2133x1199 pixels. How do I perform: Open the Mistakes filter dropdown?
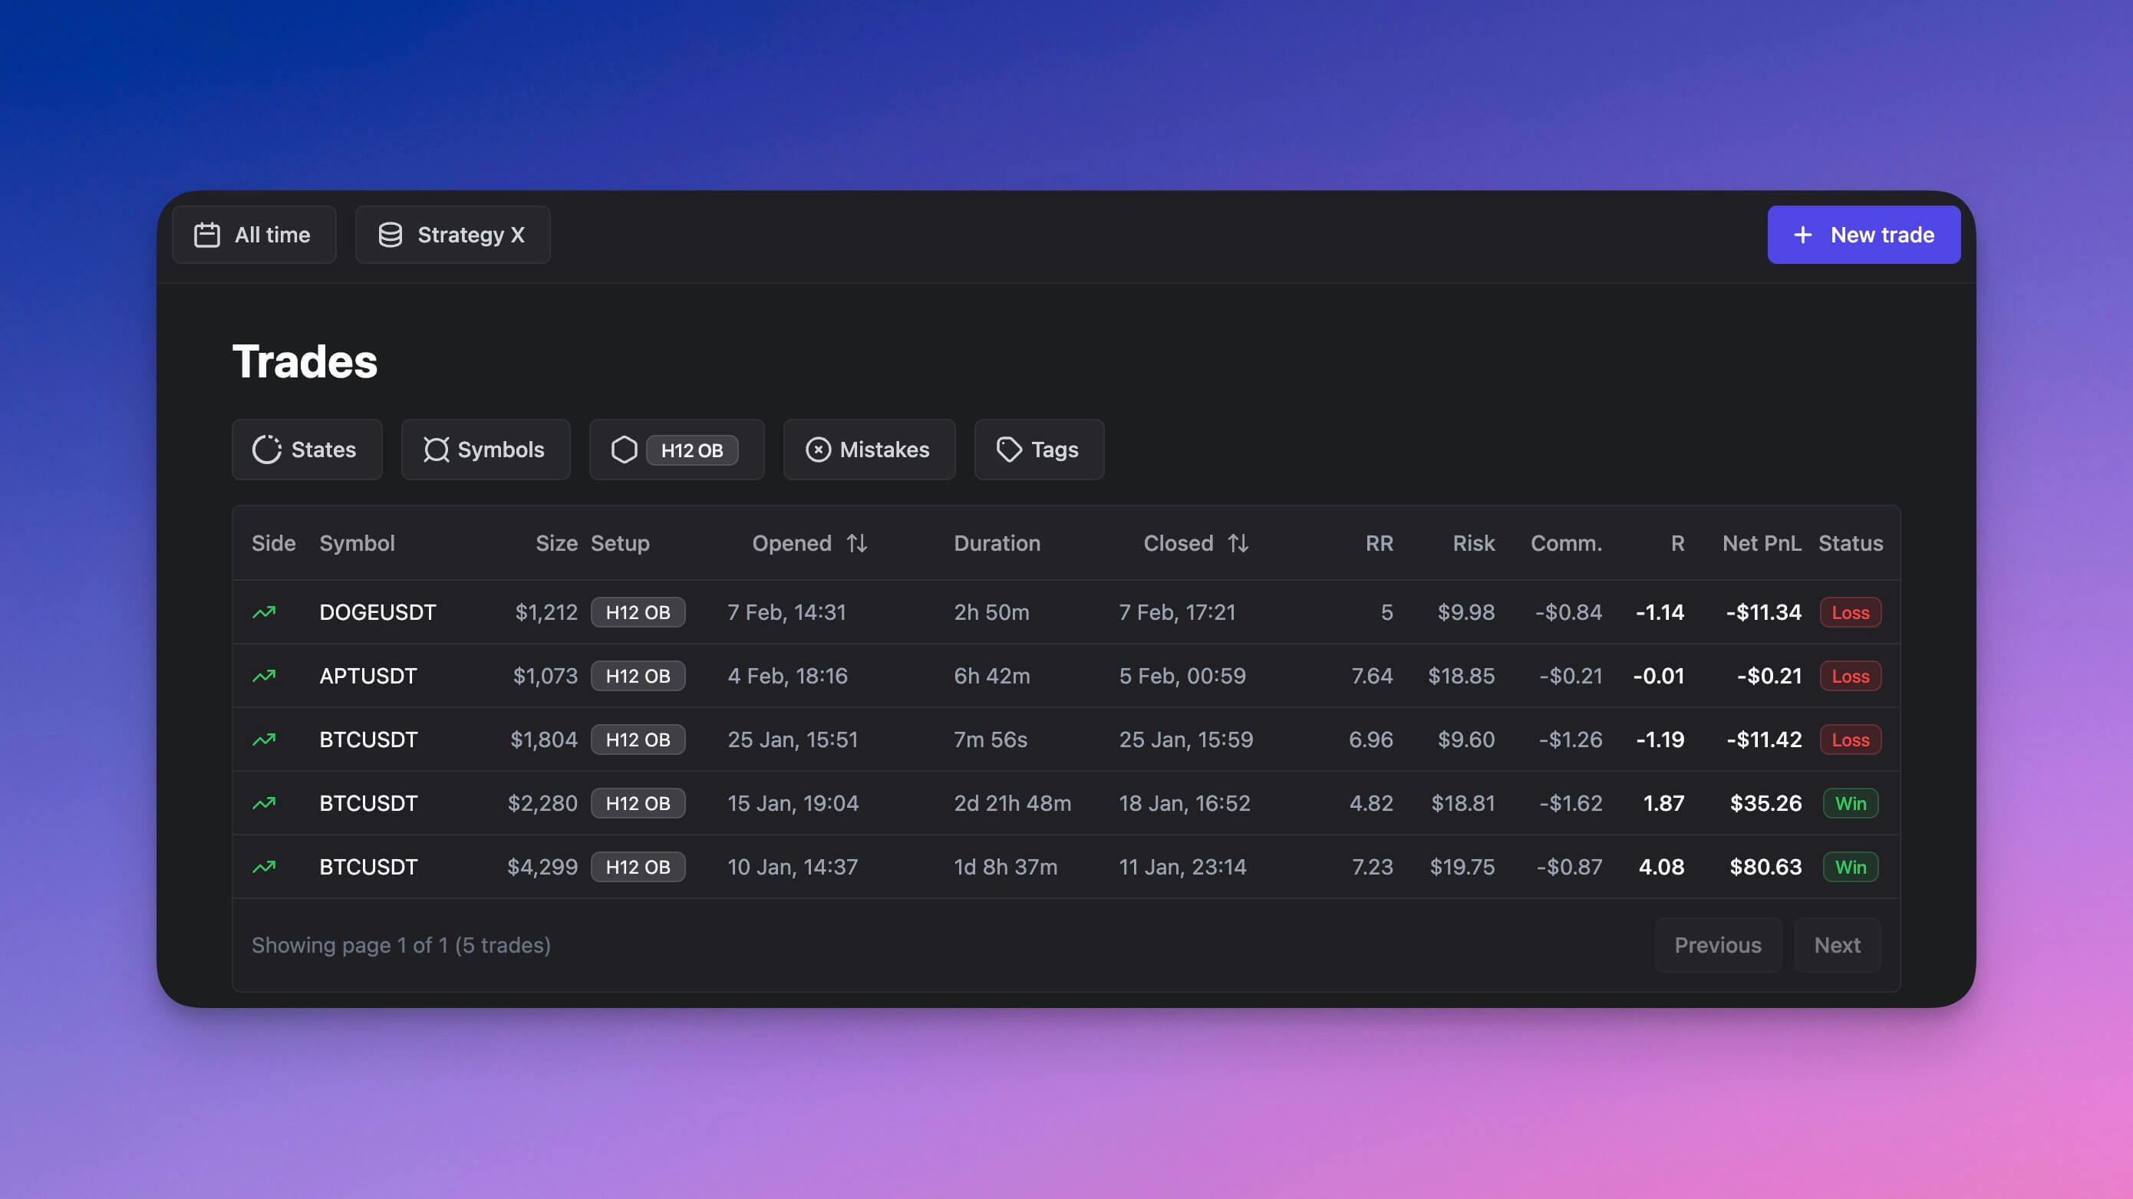pos(869,450)
